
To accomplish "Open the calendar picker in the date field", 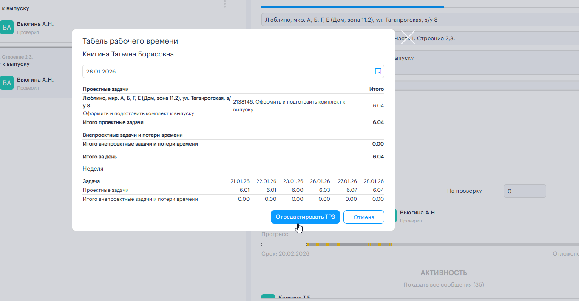I will 378,71.
